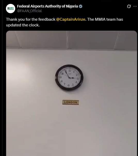138x156 pixels.
Task: Open Federal Airports Authority of Nigeria profile name
Action: (x=47, y=6)
